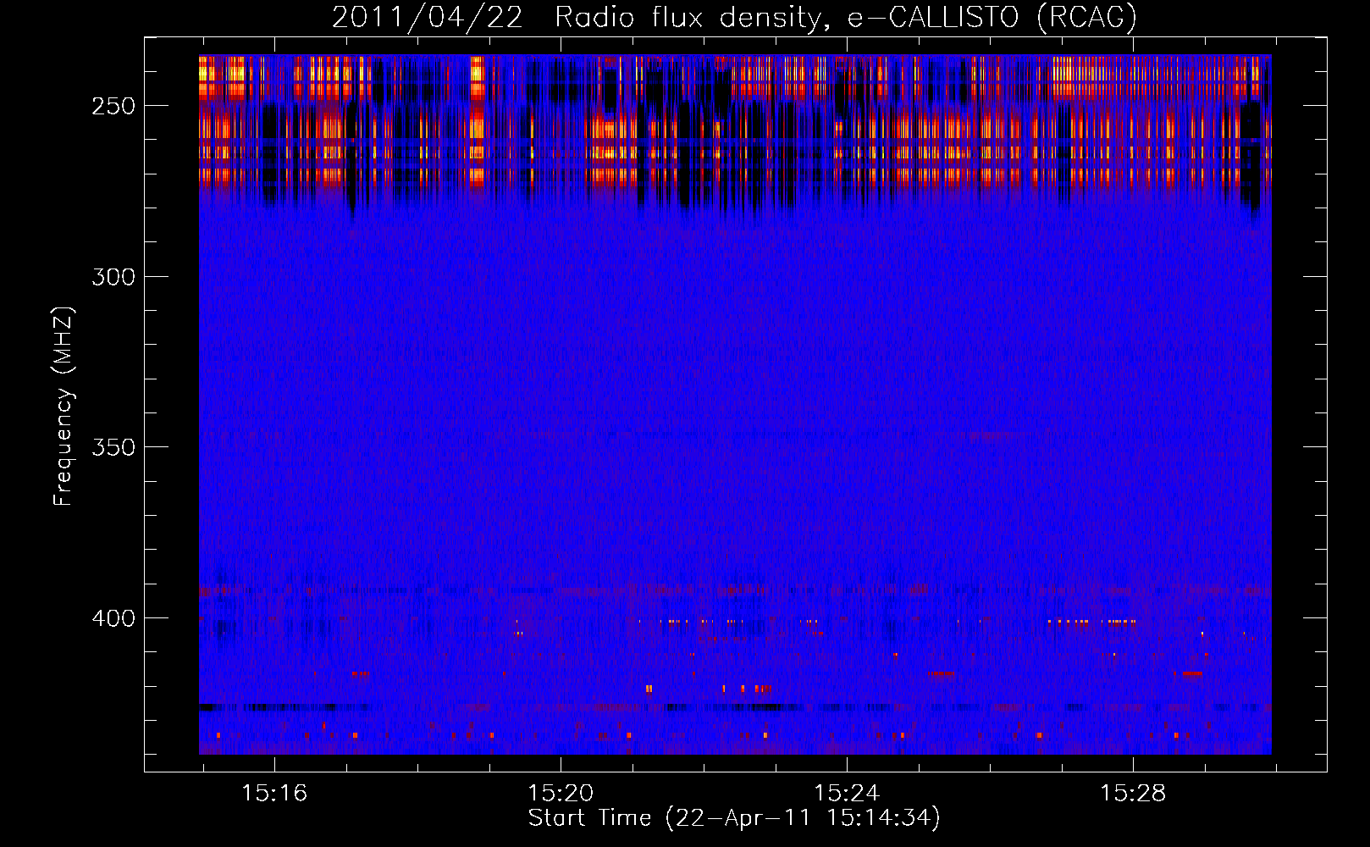Select the 'Frequency (MHZ)' y-axis label
The height and width of the screenshot is (847, 1370).
64,407
